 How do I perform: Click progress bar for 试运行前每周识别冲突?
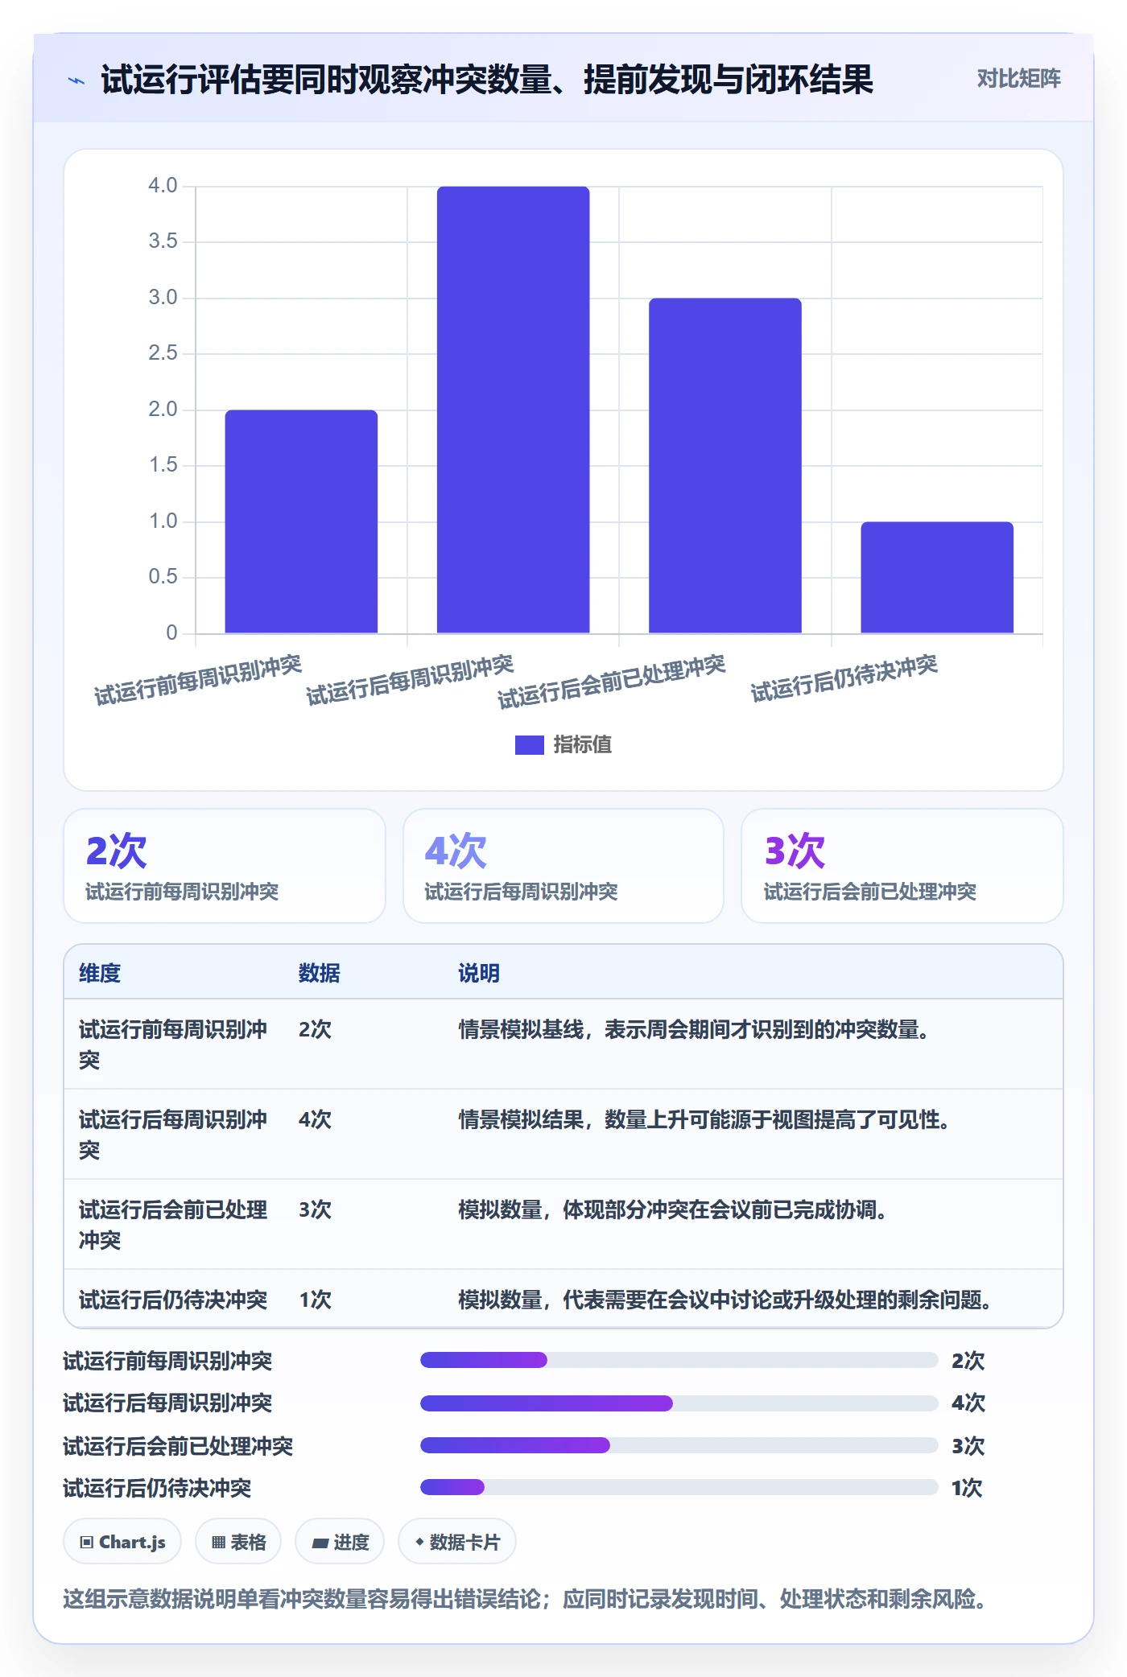pos(679,1360)
